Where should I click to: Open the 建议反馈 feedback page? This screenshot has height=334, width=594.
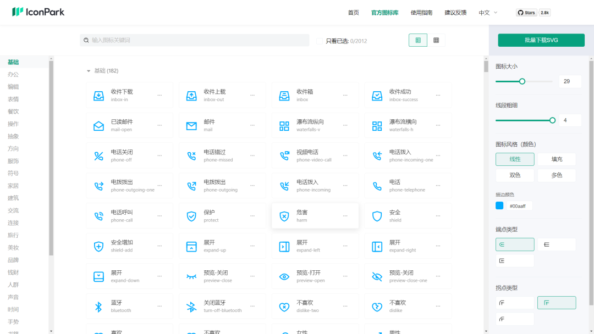[x=455, y=13]
